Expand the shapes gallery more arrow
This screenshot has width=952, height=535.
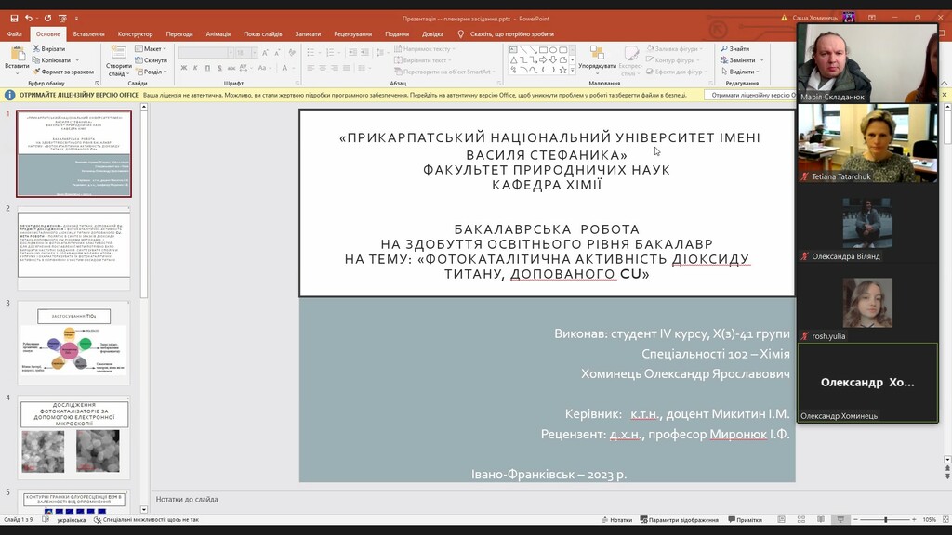[x=572, y=71]
